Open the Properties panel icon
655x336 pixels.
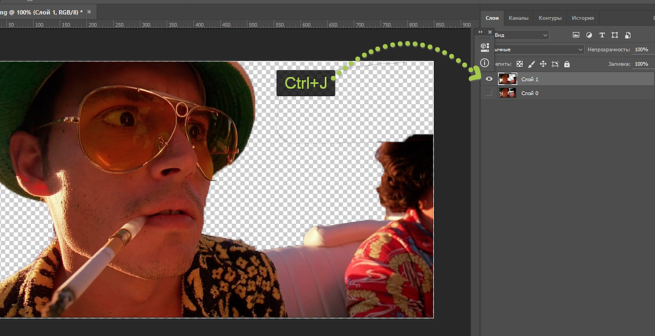485,47
